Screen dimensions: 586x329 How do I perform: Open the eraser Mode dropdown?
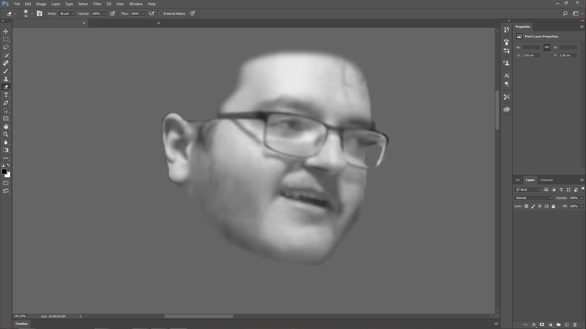tap(66, 13)
